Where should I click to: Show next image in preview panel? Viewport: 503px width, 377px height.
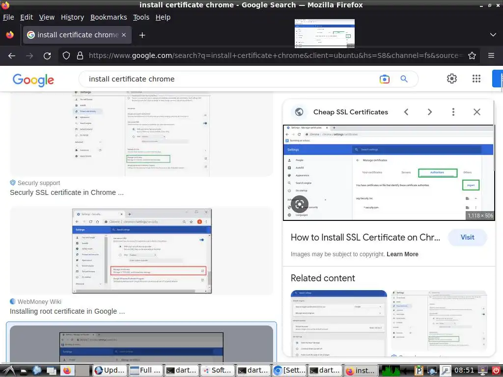pyautogui.click(x=430, y=112)
